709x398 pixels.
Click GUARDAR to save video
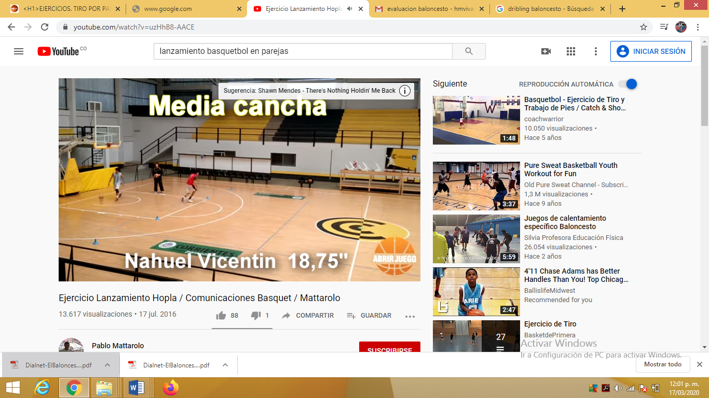tap(369, 316)
